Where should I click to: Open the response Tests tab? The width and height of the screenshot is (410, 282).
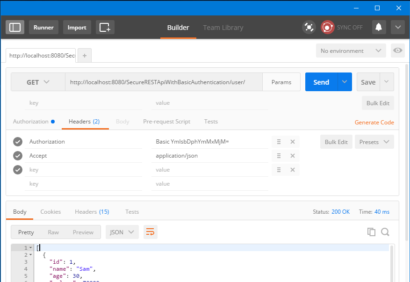coord(132,212)
